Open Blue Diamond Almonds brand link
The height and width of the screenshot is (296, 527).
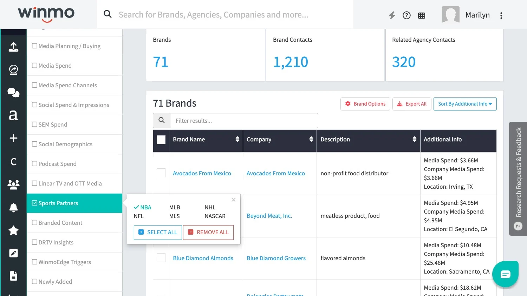[203, 258]
